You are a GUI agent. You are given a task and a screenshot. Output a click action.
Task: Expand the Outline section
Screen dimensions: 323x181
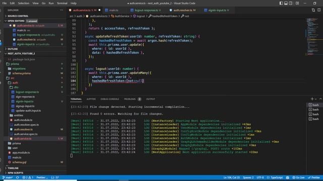35,49
